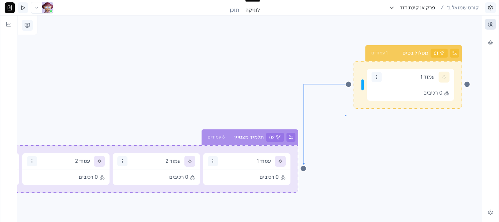Open three-dot menu of עמוד 1 in תלמיד מצטיין
The image size is (499, 222).
[x=213, y=161]
